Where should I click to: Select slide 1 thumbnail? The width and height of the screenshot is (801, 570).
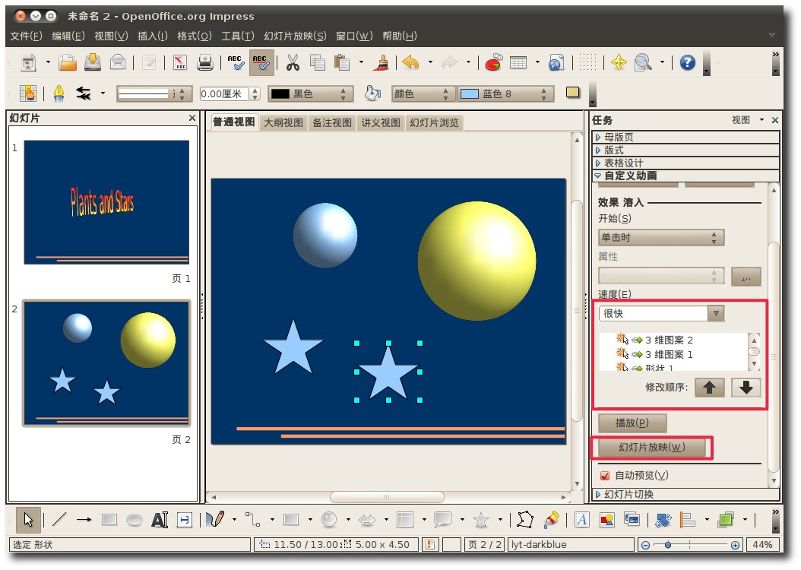pyautogui.click(x=106, y=202)
